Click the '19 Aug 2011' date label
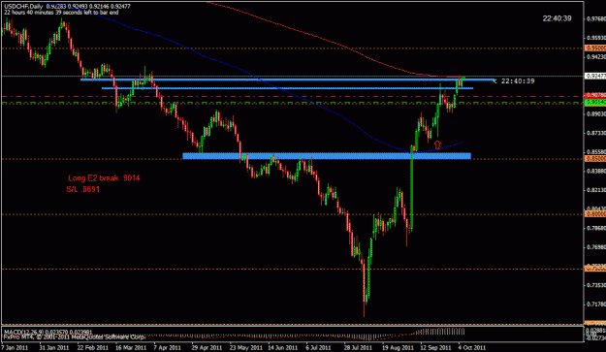The height and width of the screenshot is (352, 606). 398,347
